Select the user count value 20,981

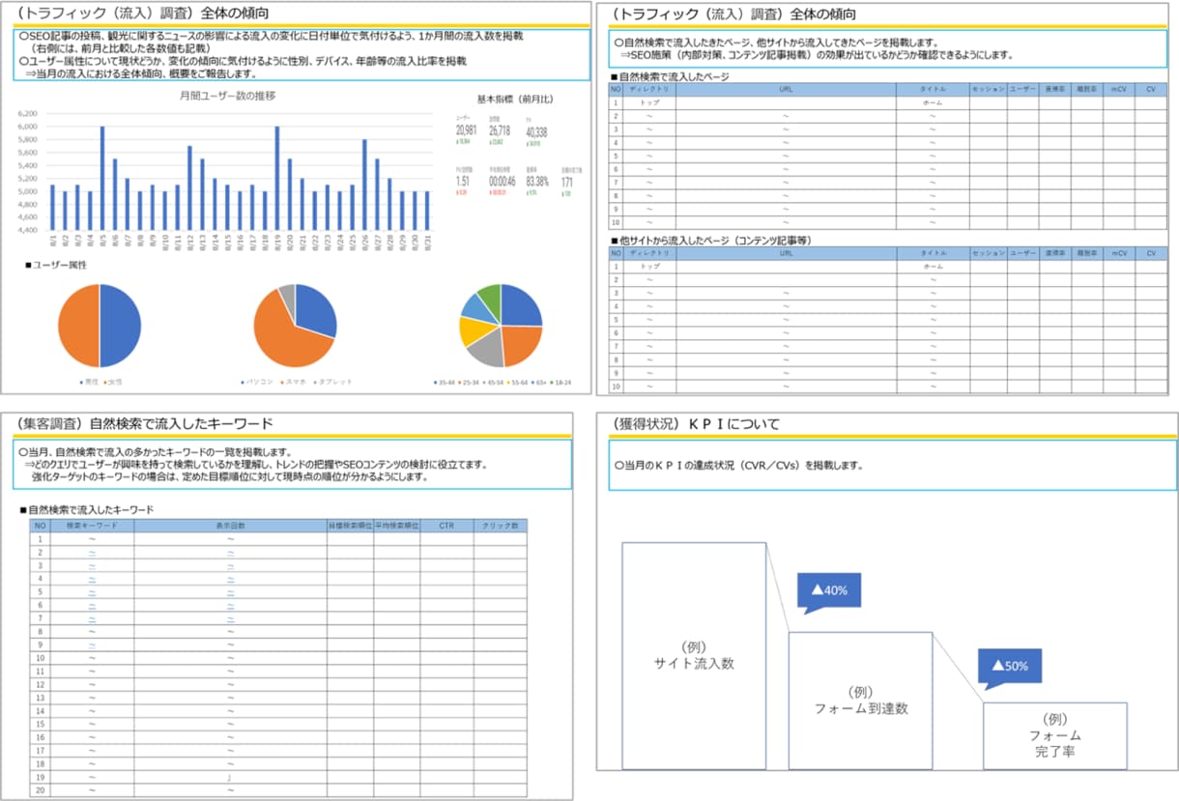466,130
